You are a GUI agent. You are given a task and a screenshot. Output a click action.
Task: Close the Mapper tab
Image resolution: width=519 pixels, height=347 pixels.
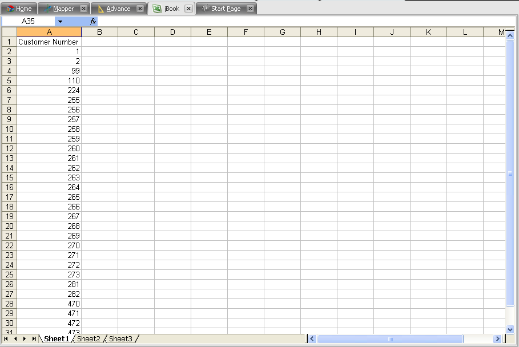83,9
